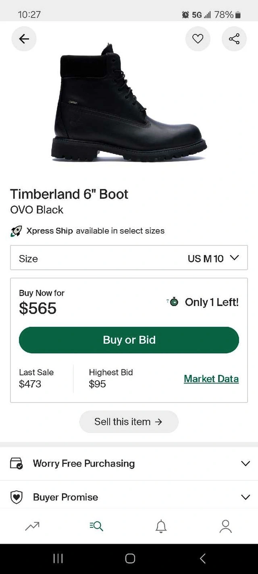Open notifications bell tab
The height and width of the screenshot is (574, 258).
161,526
